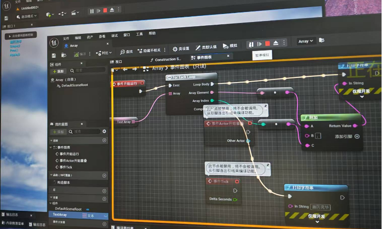The width and height of the screenshot is (382, 229).
Task: Click the graph back navigation arrow
Action: 125,70
